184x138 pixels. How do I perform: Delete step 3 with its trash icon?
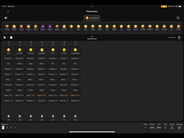pyautogui.click(x=31, y=116)
